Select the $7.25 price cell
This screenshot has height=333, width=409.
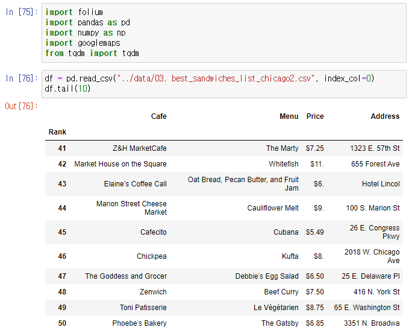click(315, 148)
